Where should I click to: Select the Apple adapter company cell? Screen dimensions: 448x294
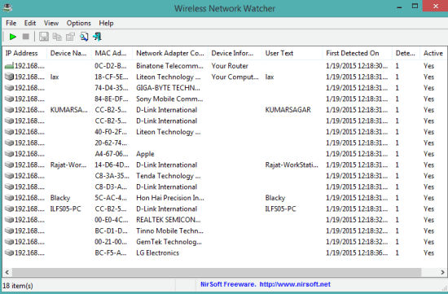(x=145, y=154)
